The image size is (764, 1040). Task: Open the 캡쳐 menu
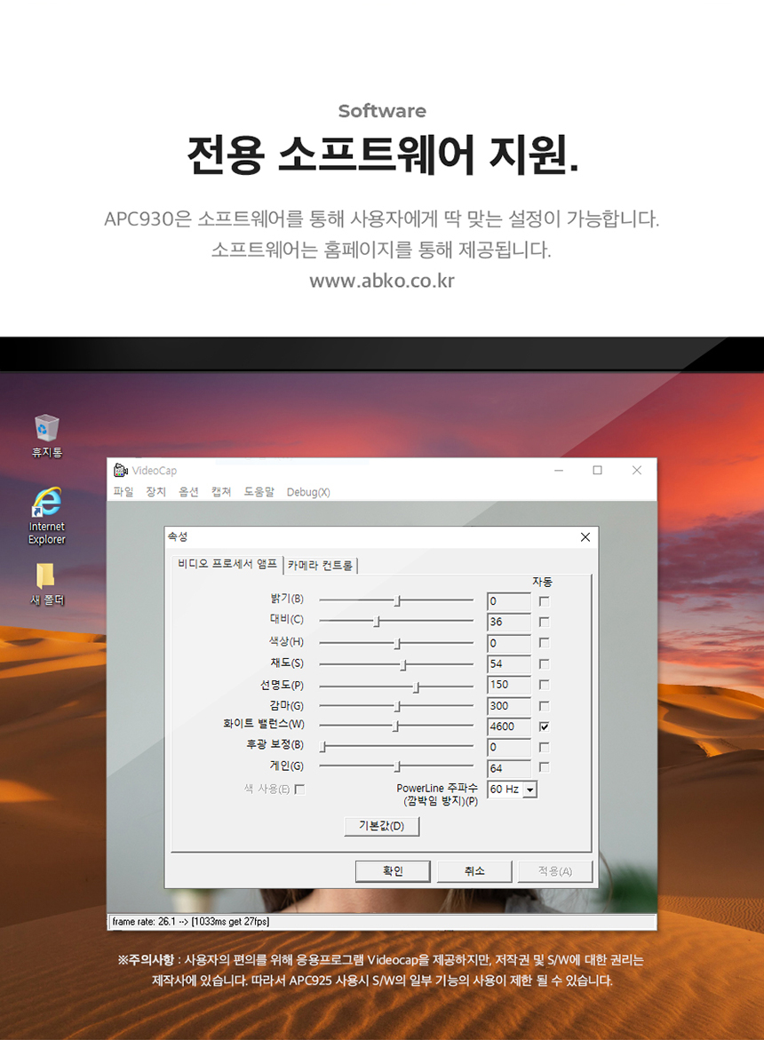221,491
